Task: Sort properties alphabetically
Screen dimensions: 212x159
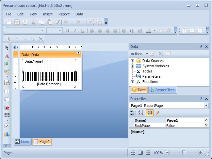Action: coord(141,113)
